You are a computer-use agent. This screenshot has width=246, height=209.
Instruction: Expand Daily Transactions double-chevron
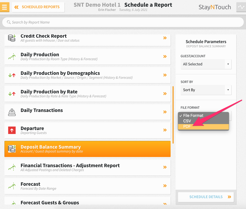165,112
